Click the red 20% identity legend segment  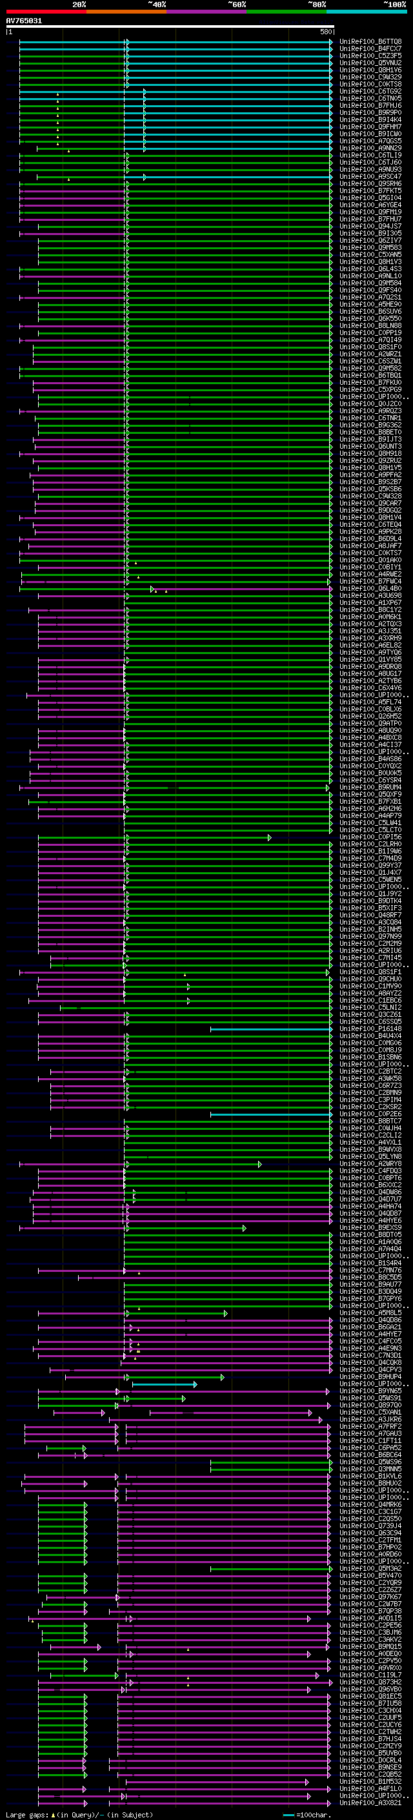pos(46,12)
